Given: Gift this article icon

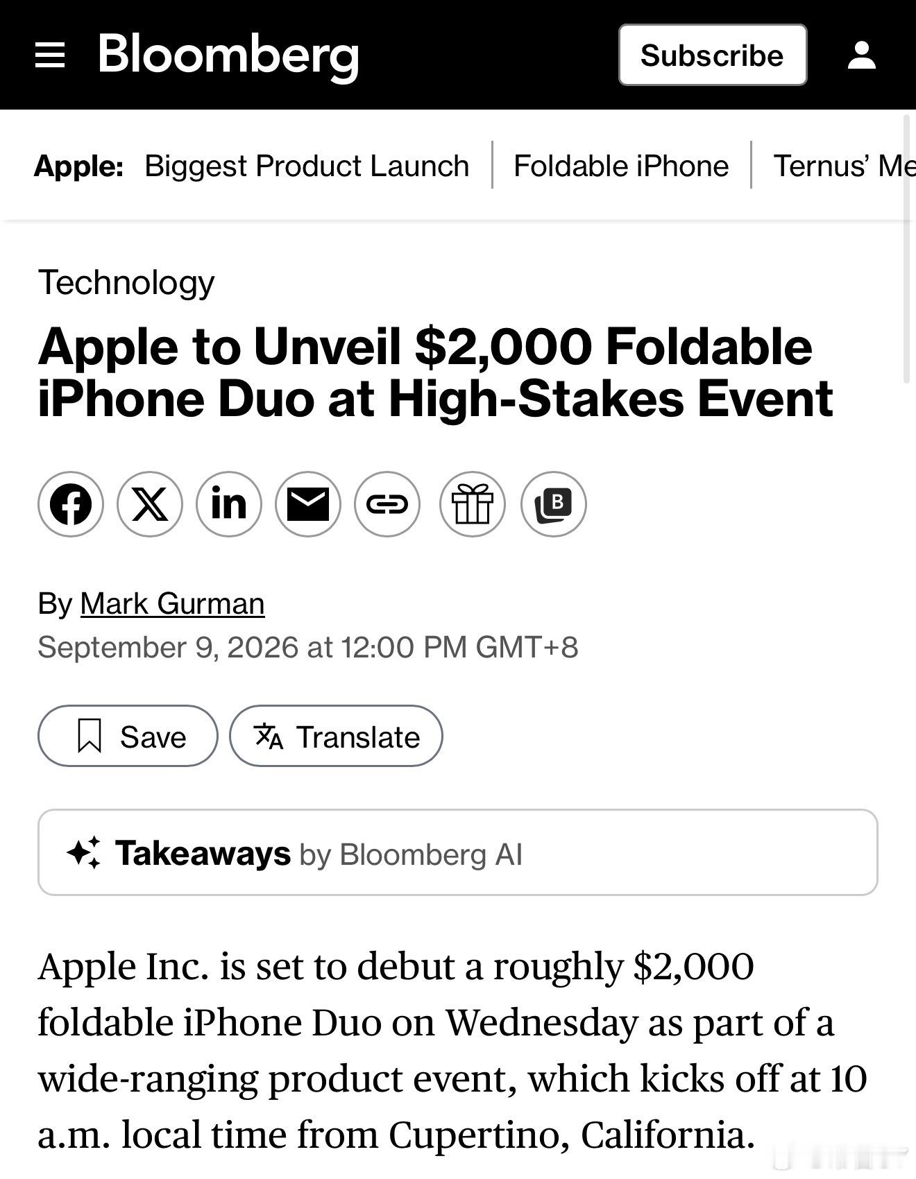Looking at the screenshot, I should tap(473, 504).
